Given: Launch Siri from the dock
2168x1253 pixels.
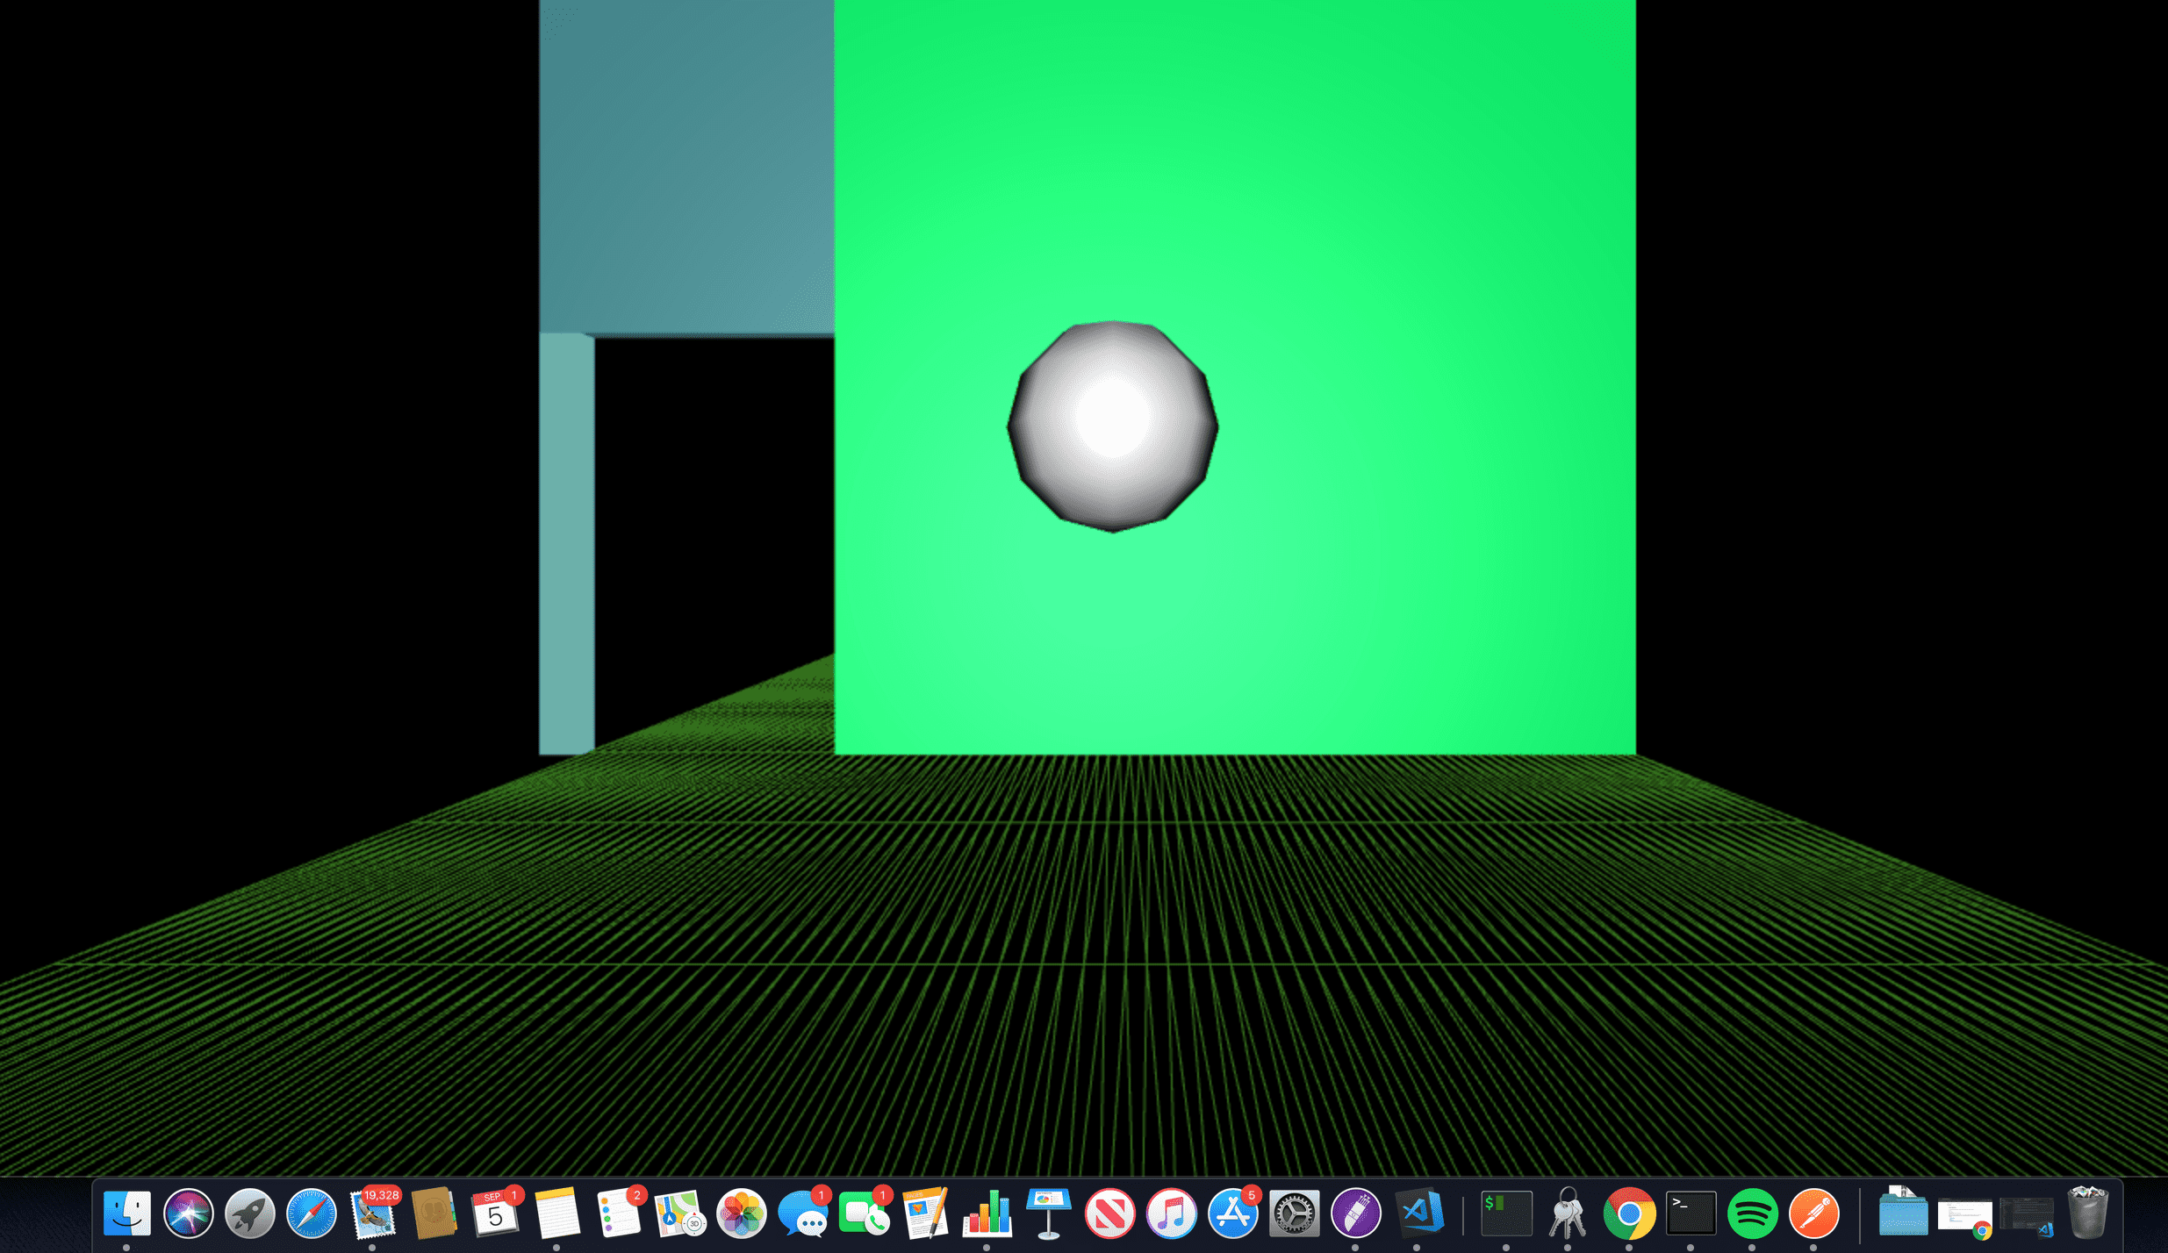Looking at the screenshot, I should coord(189,1214).
